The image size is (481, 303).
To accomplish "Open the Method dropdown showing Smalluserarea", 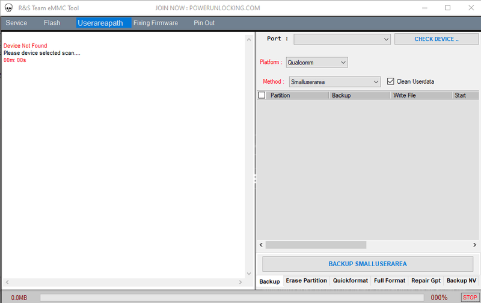I will [335, 82].
